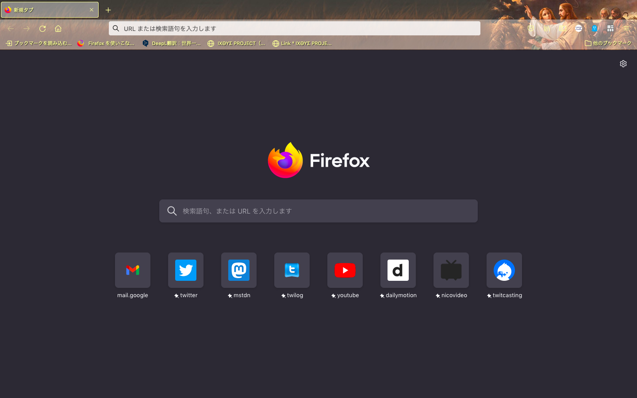Click the dailymotion label under its tile
637x398 pixels.
click(401, 295)
